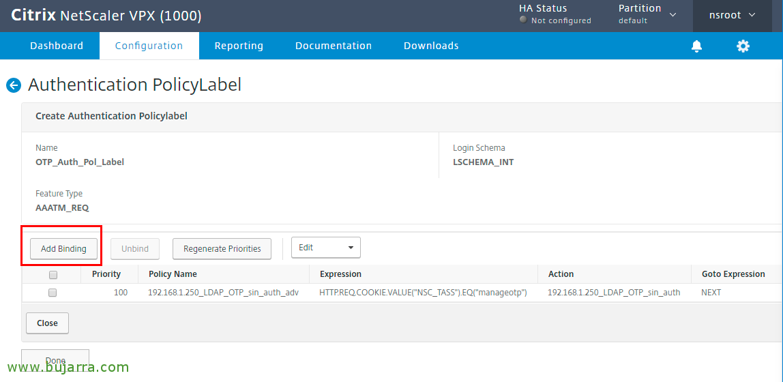Image resolution: width=783 pixels, height=382 pixels.
Task: Open the Documentation tab
Action: coord(334,46)
